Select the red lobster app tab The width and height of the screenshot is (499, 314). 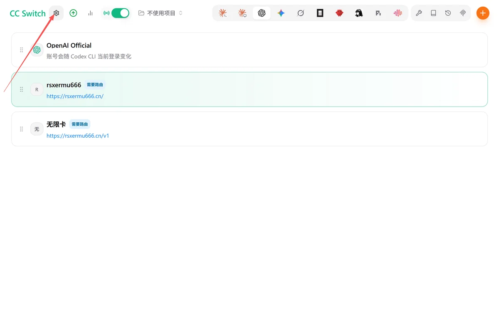tap(339, 13)
